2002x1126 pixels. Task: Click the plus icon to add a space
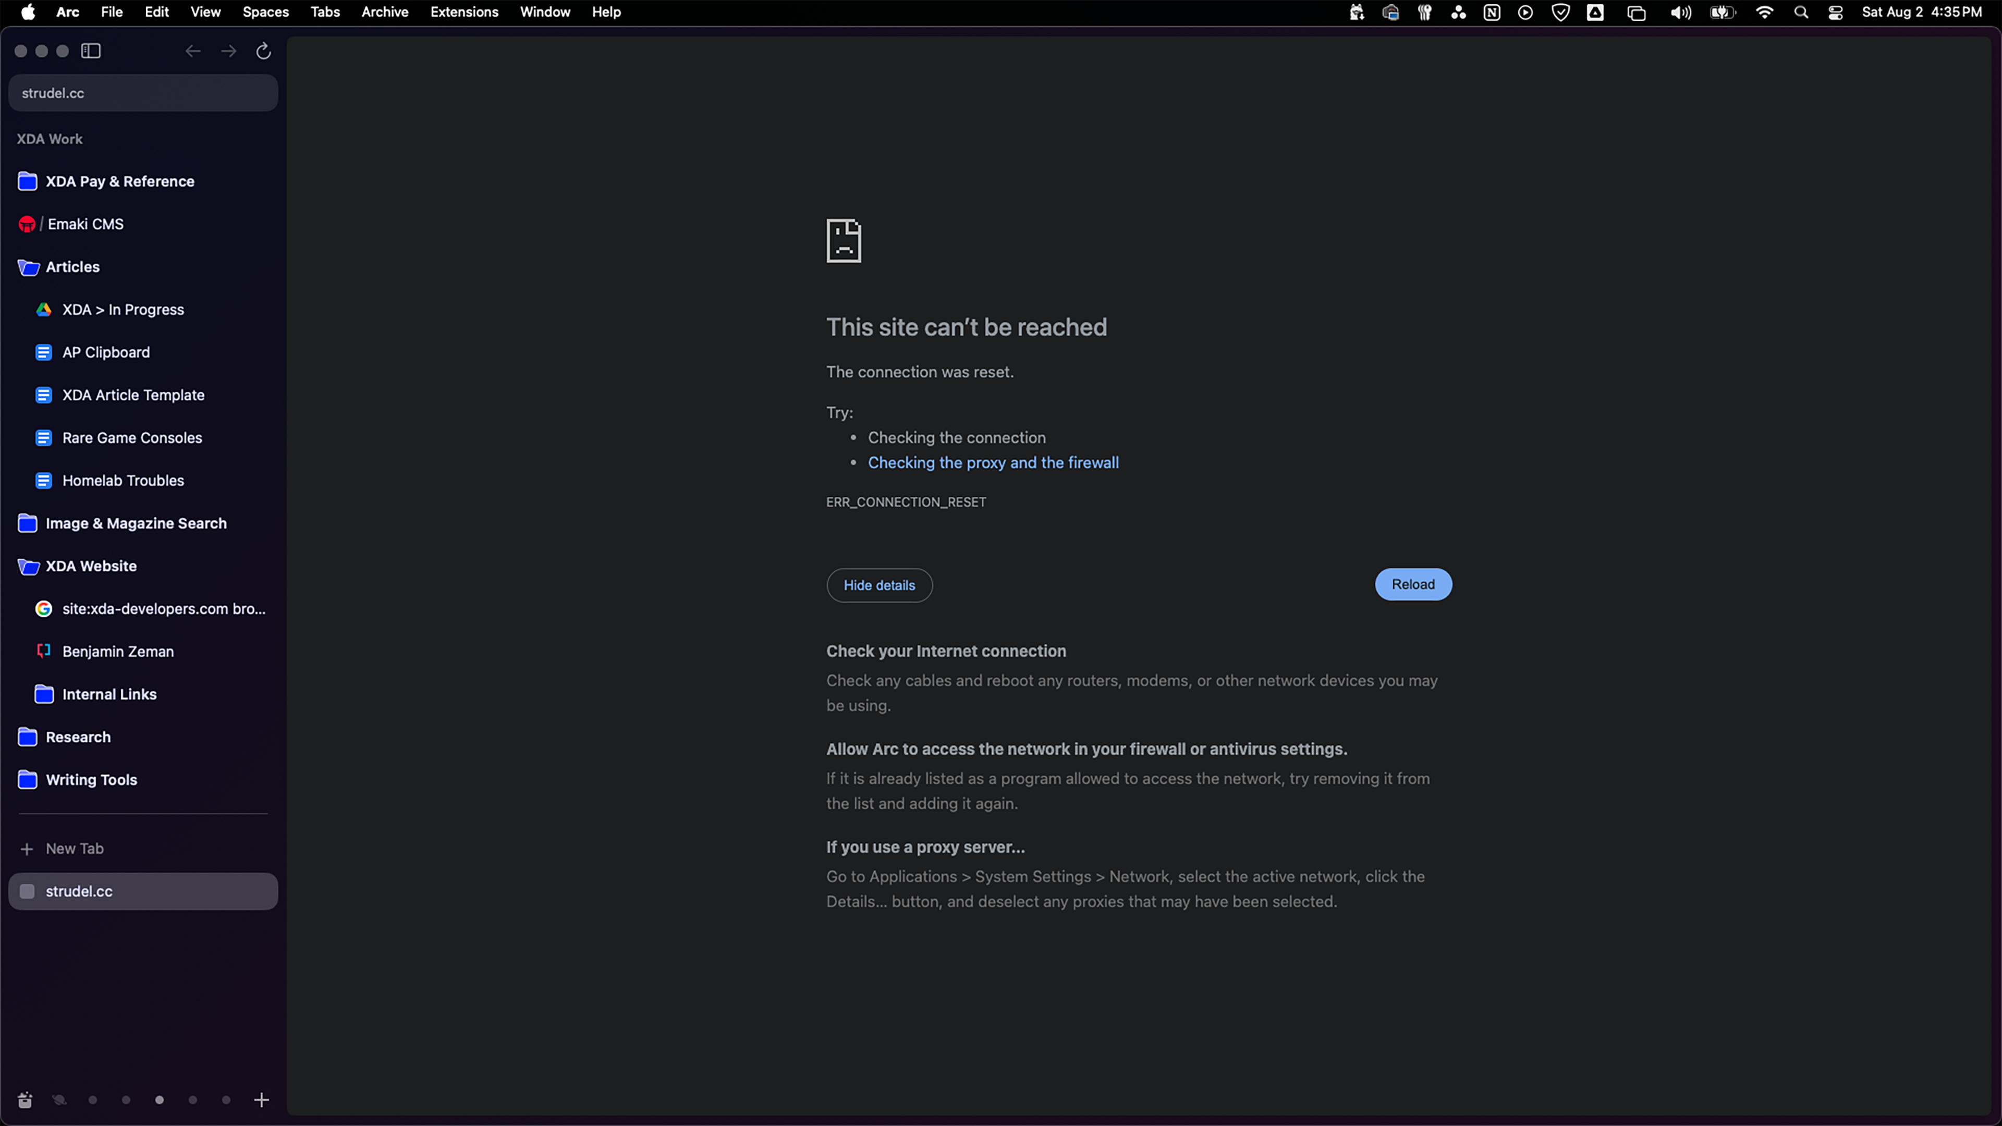pyautogui.click(x=262, y=1099)
